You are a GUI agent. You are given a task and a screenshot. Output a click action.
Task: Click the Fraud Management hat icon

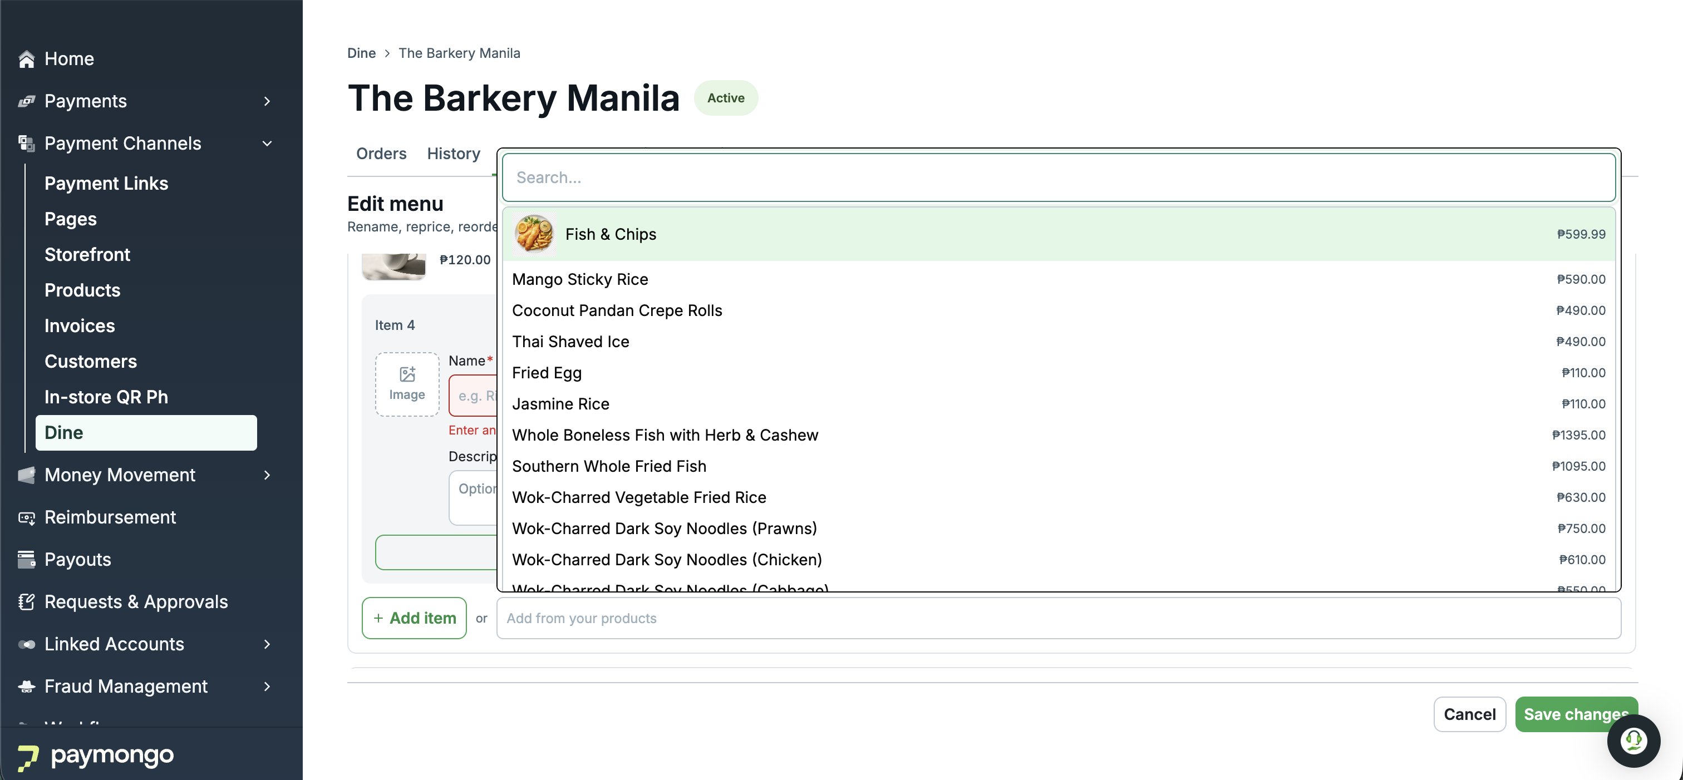coord(26,687)
